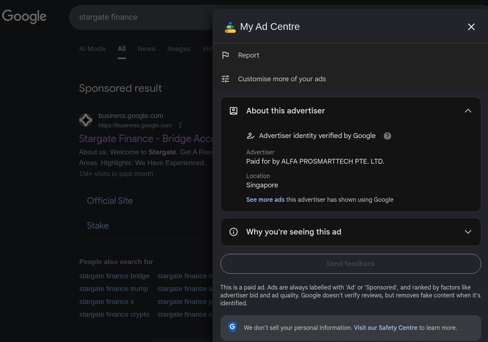Viewport: 488px width, 342px height.
Task: Collapse the About this advertiser section
Action: point(468,111)
